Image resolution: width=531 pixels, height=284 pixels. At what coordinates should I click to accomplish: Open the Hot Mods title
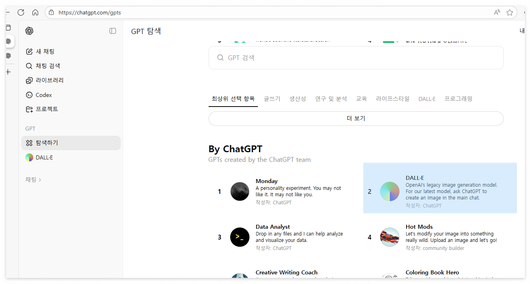[419, 227]
